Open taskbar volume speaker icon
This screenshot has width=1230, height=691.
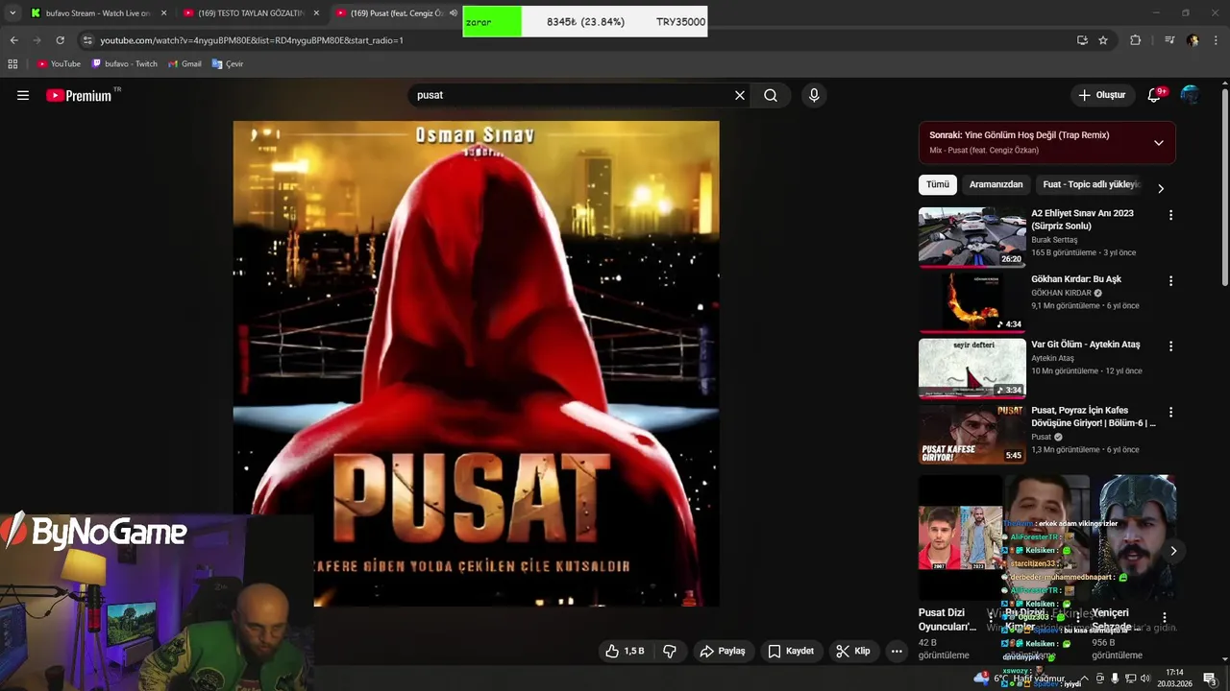pos(1145,679)
